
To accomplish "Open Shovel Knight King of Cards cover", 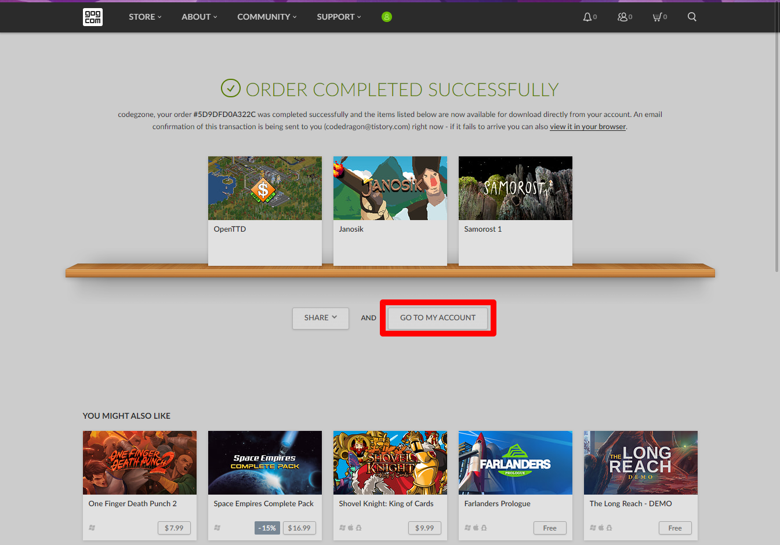I will tap(390, 463).
